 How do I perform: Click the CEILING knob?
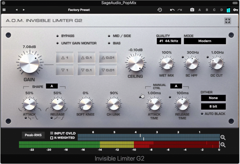(136, 63)
